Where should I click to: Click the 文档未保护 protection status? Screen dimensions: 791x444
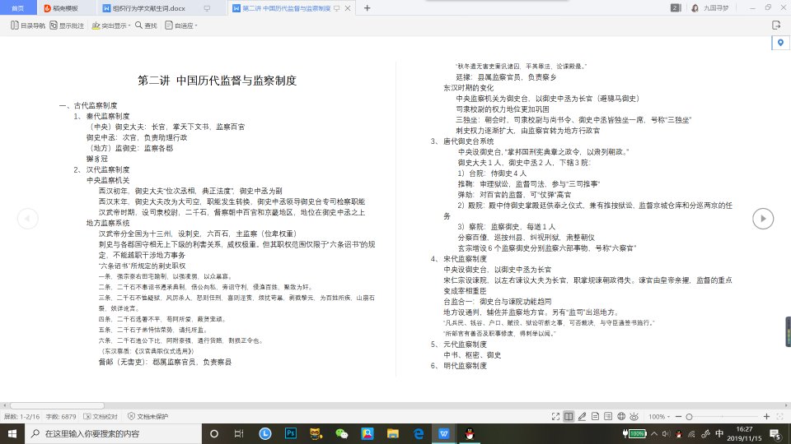[147, 416]
